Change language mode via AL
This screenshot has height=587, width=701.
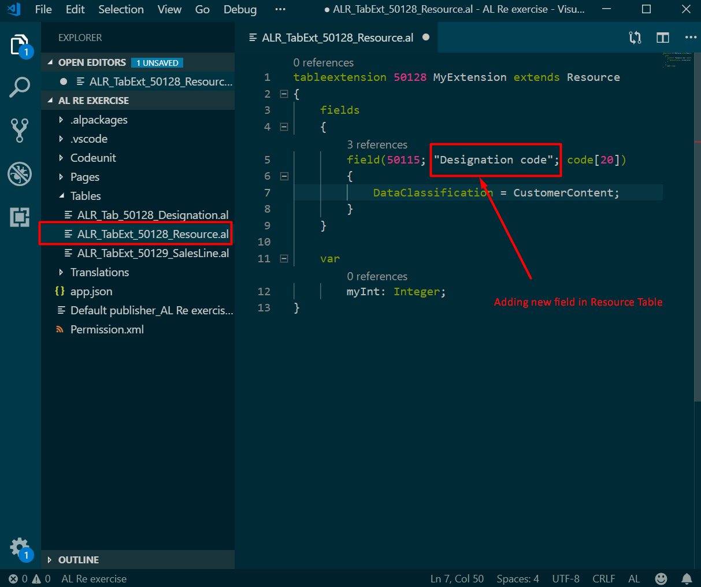pyautogui.click(x=634, y=579)
